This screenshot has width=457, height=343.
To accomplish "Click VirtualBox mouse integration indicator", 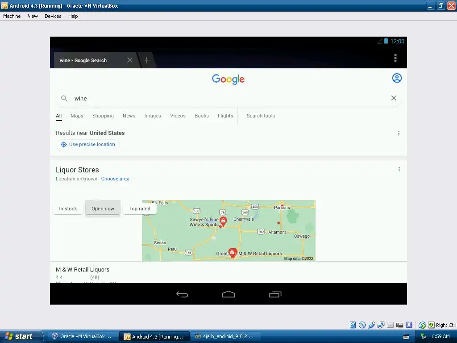I will (422, 325).
